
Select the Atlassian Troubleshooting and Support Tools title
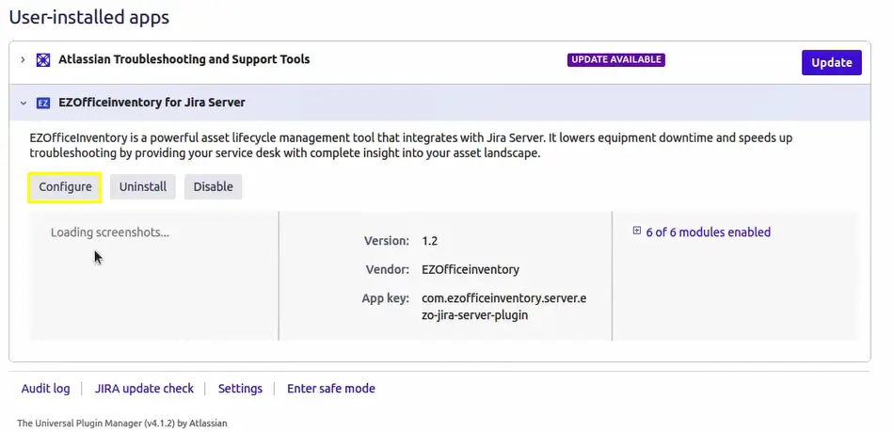point(184,59)
